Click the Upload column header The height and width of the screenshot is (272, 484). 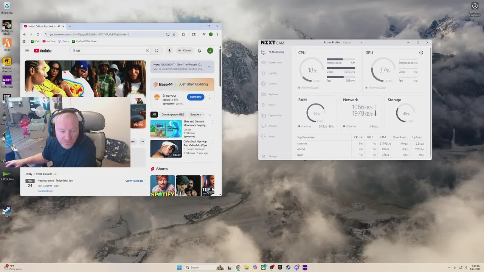tap(418, 137)
